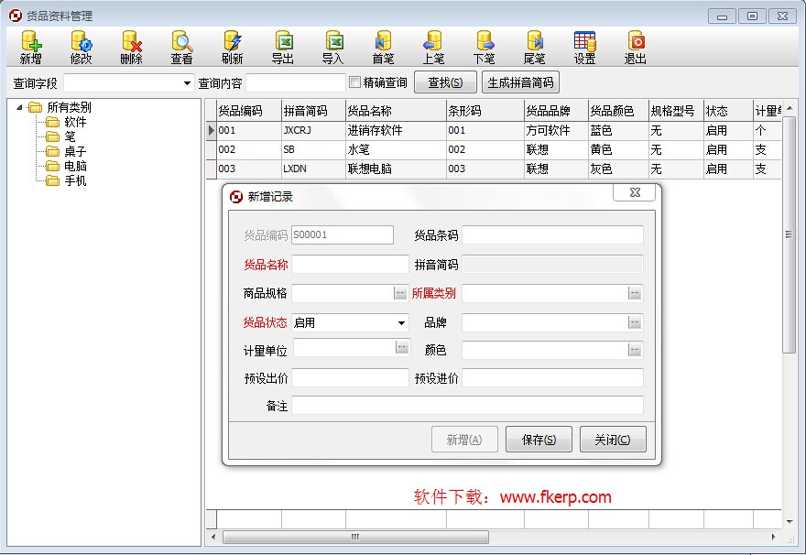
Task: Click the 备注 input field
Action: tap(467, 406)
